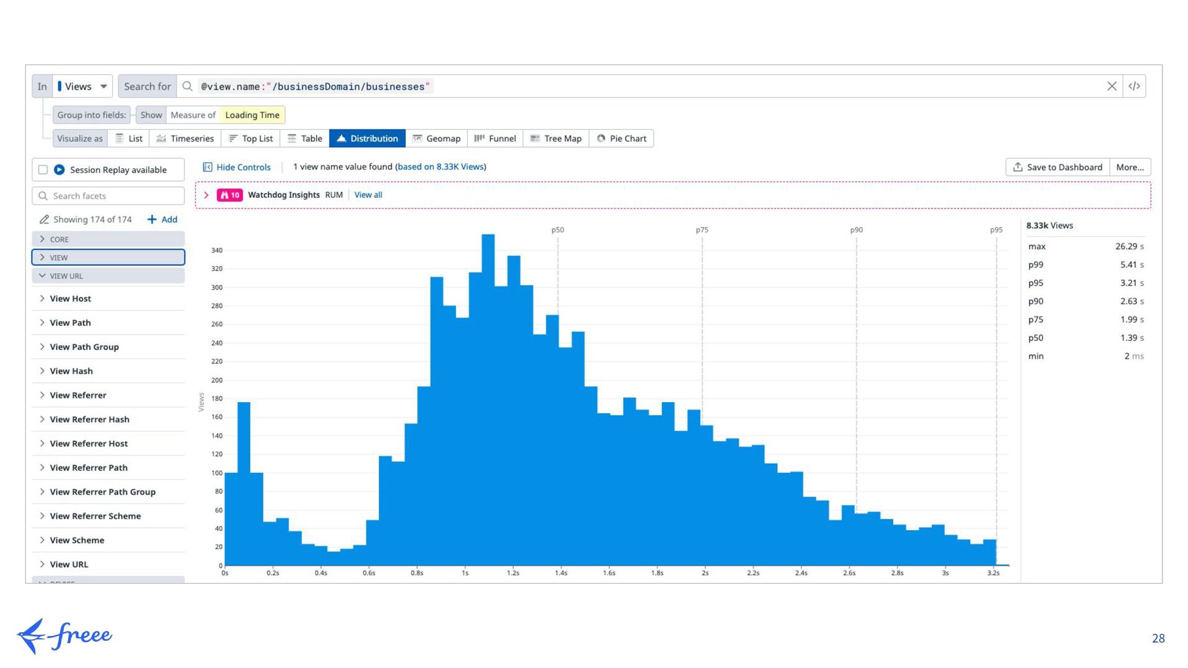Choose the Funnel visualization
The width and height of the screenshot is (1188, 668).
click(x=495, y=139)
